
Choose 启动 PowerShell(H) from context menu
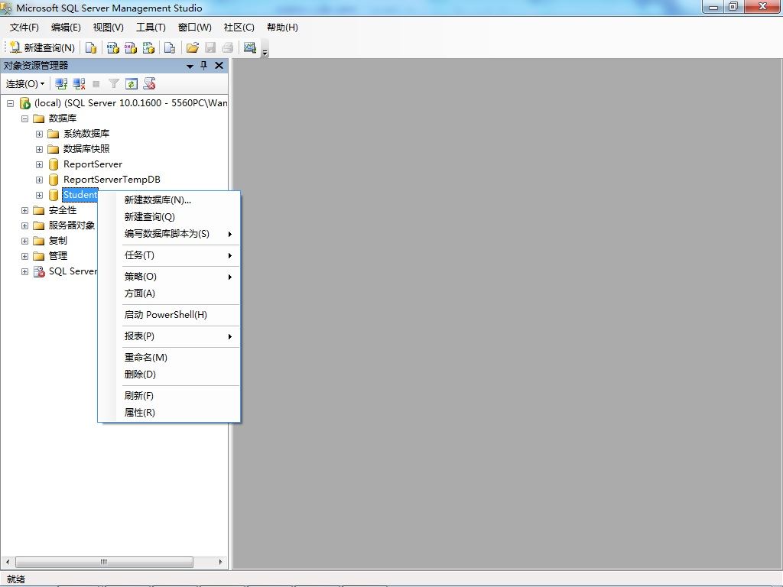170,315
